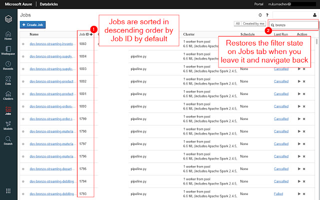320x200 pixels.
Task: Open the Workspace sidebar icon
Action: (8, 50)
